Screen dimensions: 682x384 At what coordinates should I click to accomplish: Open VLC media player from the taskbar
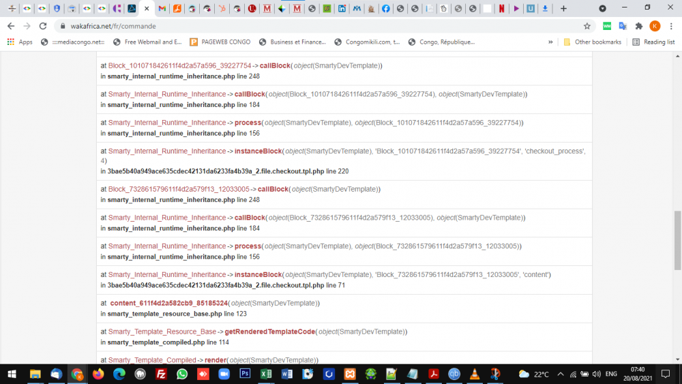[x=475, y=374]
